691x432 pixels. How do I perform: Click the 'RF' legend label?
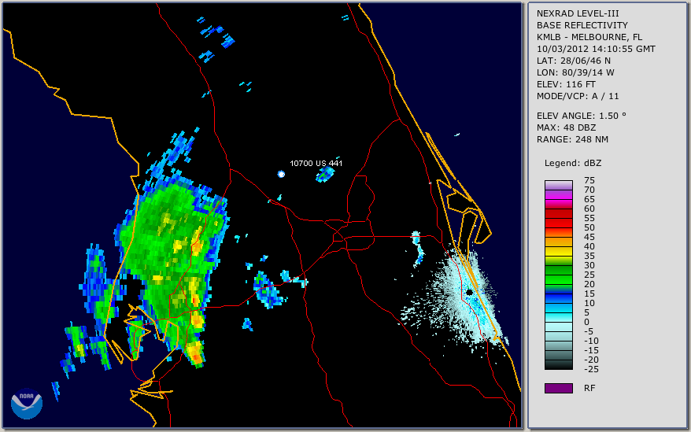(589, 388)
